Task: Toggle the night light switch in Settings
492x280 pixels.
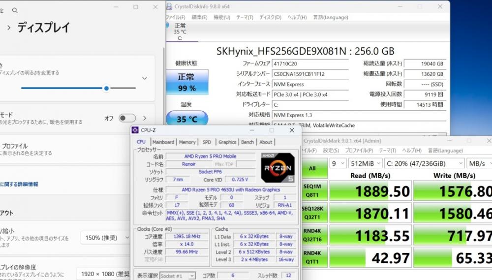Action: [x=127, y=118]
